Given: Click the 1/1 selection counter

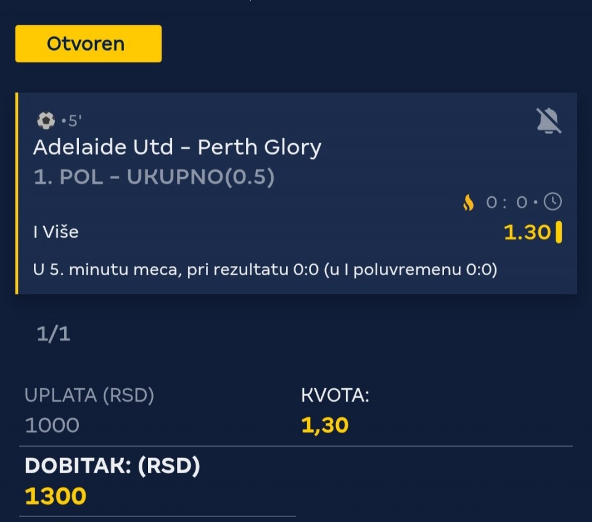Looking at the screenshot, I should [54, 334].
